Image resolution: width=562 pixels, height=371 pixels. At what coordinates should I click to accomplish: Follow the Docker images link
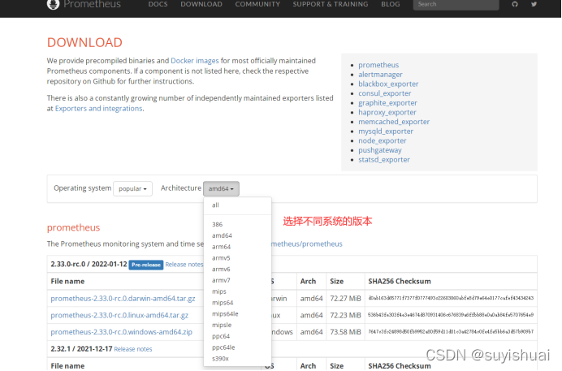pyautogui.click(x=195, y=61)
